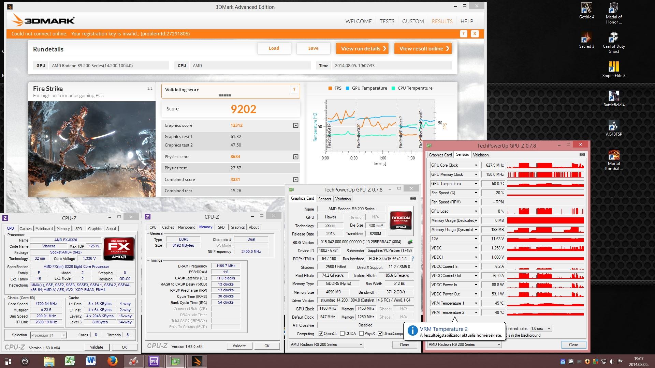Screen dimensions: 655x368
Task: Collapse the Graphics score details
Action: (x=295, y=125)
